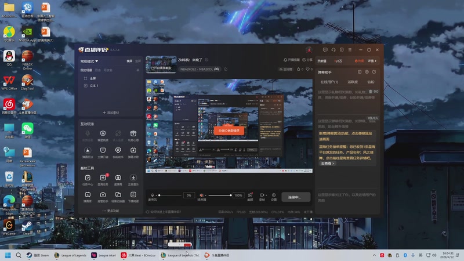Open dropdown arrow beside speaker icon
The width and height of the screenshot is (464, 261).
click(x=205, y=195)
